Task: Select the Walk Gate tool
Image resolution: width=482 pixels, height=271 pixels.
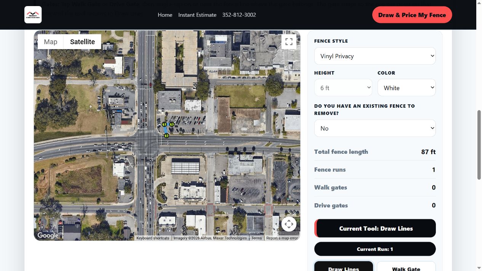Action: 406,266
